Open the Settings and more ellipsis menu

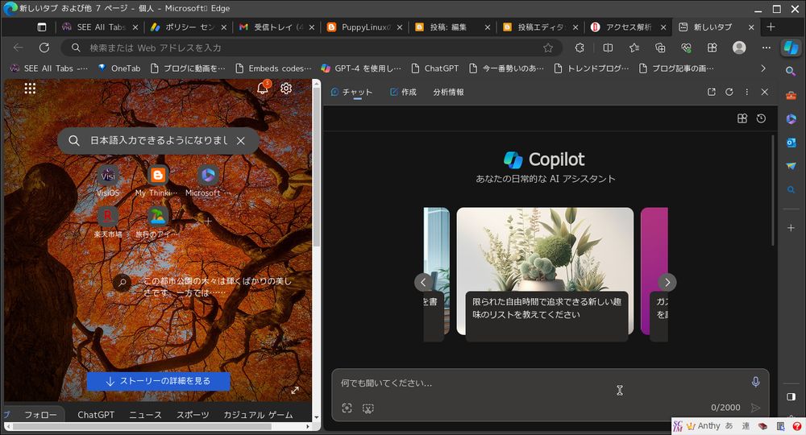(767, 48)
